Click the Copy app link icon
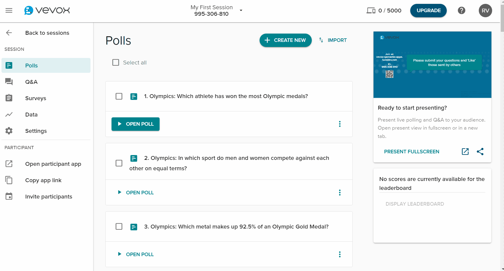The height and width of the screenshot is (271, 504). tap(9, 180)
